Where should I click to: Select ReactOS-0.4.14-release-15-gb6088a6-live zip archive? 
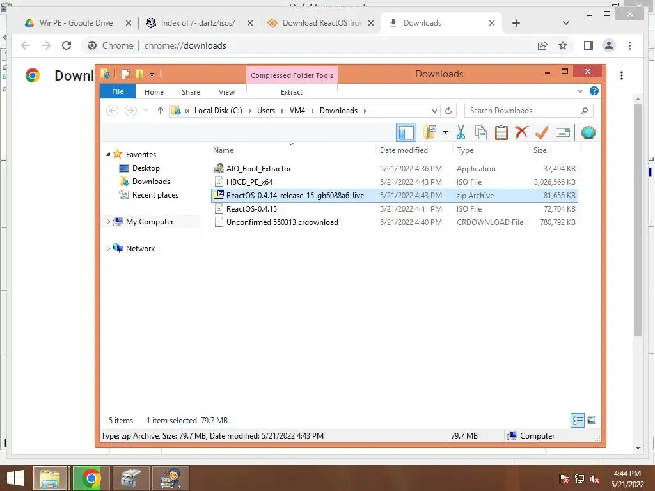[x=395, y=196]
